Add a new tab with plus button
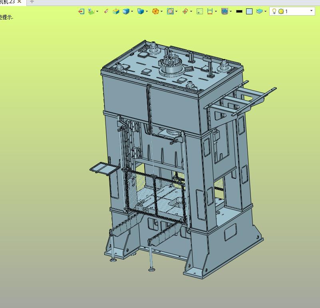 [32, 2]
